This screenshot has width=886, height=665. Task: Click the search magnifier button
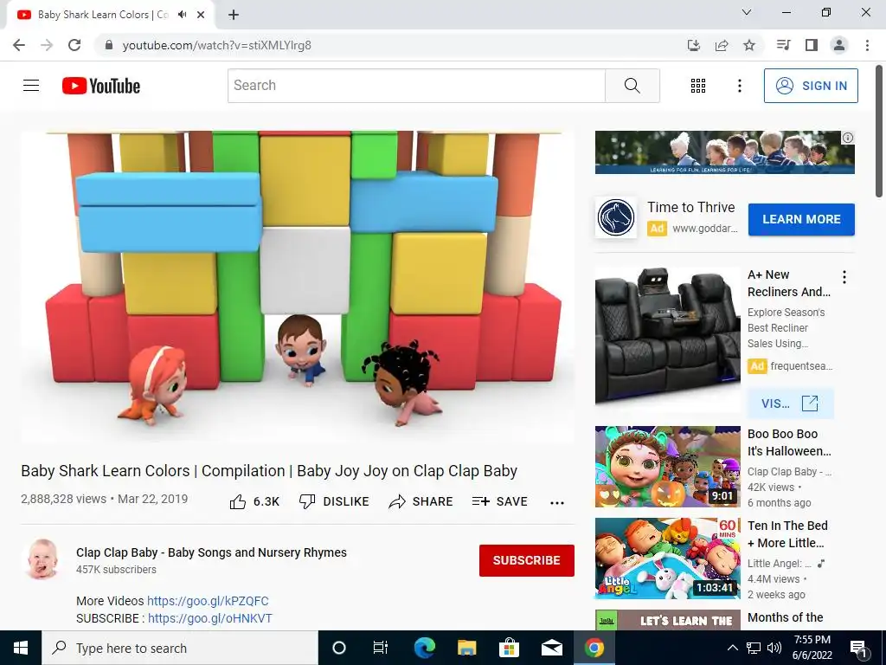(632, 86)
